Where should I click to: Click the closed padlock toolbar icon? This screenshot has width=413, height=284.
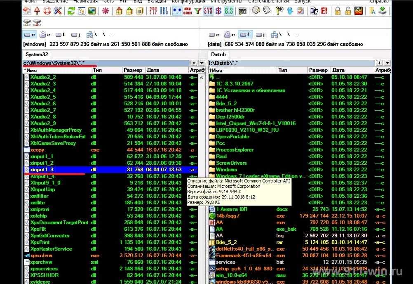pyautogui.click(x=338, y=11)
